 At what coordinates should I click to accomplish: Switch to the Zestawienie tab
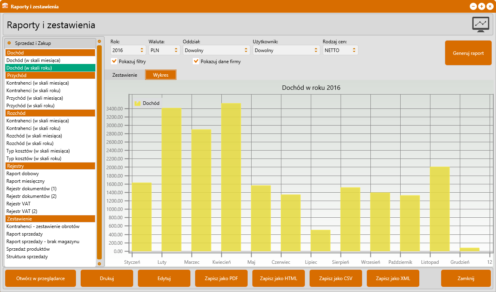tap(125, 75)
